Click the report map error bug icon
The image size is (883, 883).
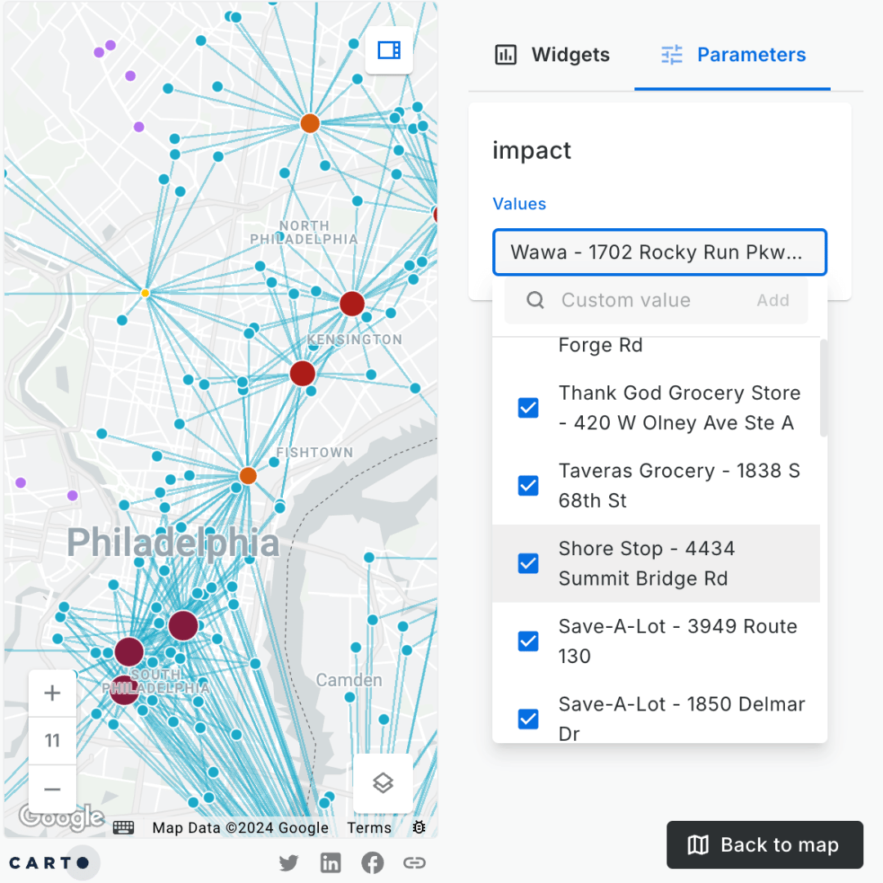click(x=419, y=827)
